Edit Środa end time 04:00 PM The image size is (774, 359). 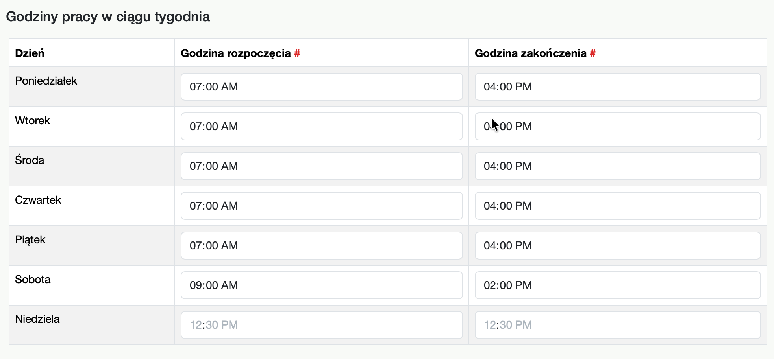(x=617, y=166)
